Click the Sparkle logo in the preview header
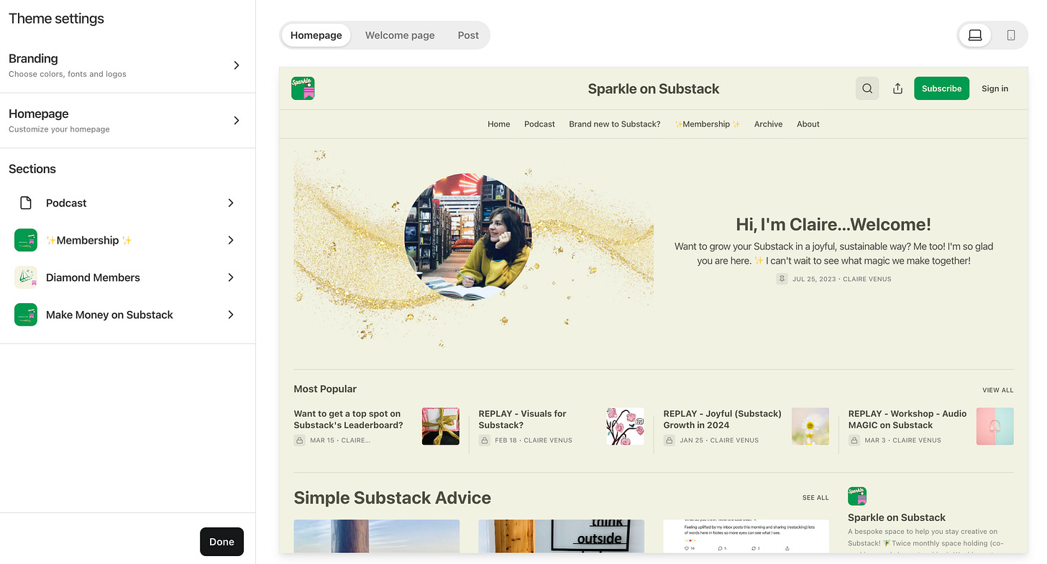The width and height of the screenshot is (1047, 564). pos(303,88)
